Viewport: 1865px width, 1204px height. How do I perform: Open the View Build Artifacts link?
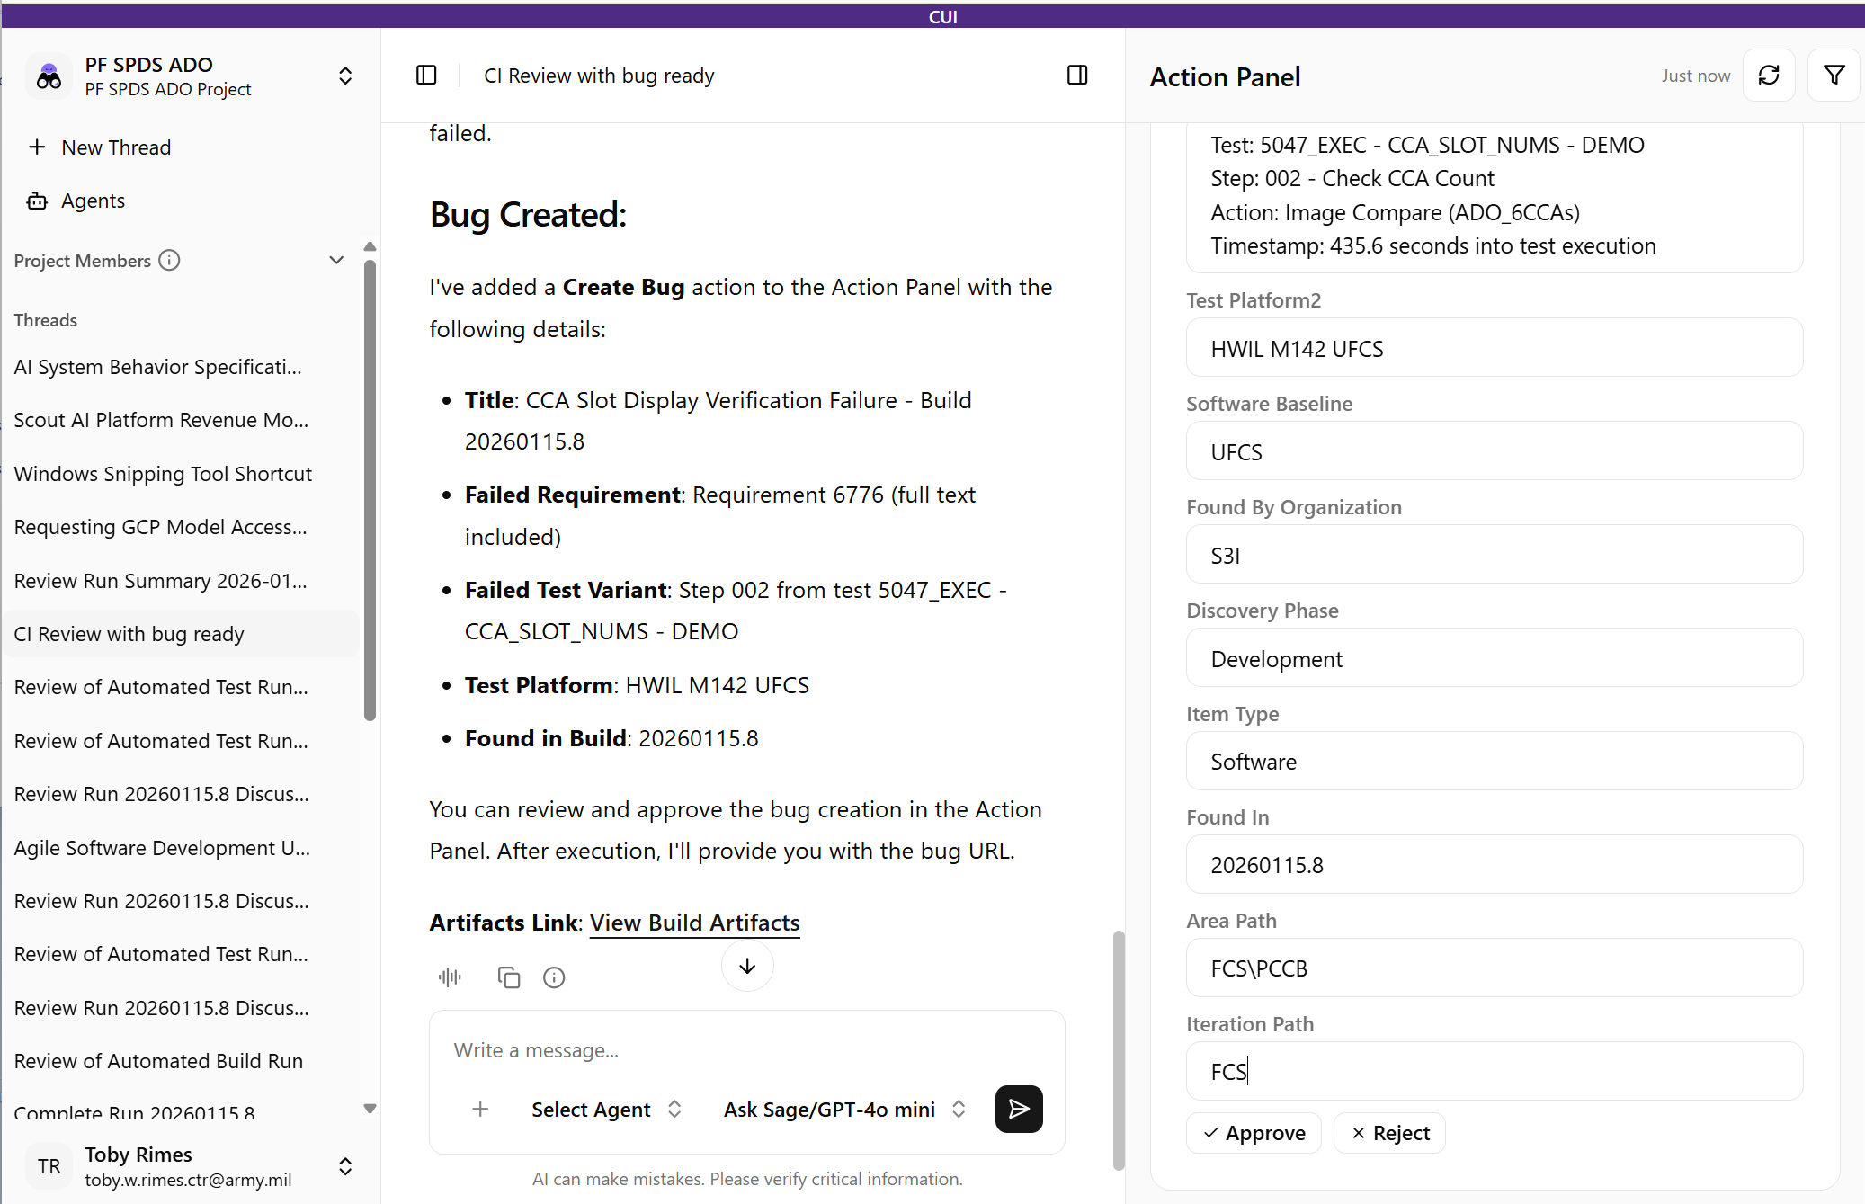coord(694,923)
